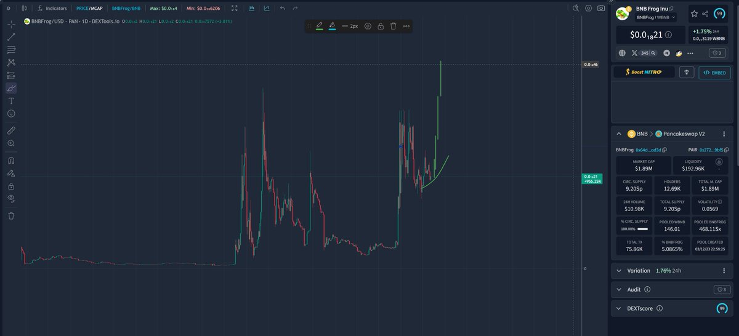Screen dimensions: 739x336
Task: Search Twitter mentions 345 button
Action: coord(649,53)
